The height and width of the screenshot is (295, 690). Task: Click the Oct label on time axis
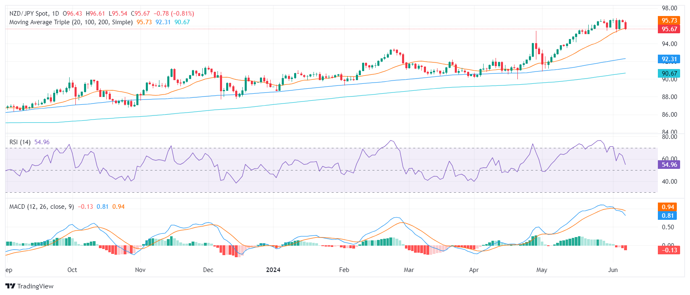tap(72, 270)
